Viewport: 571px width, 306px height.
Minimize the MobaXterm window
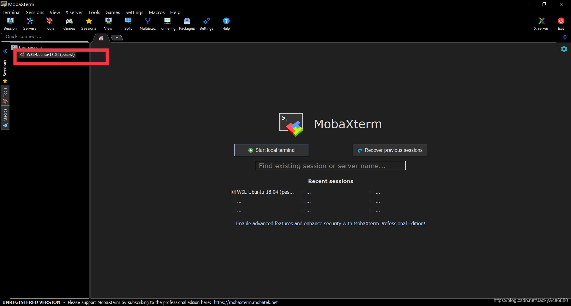[x=527, y=4]
